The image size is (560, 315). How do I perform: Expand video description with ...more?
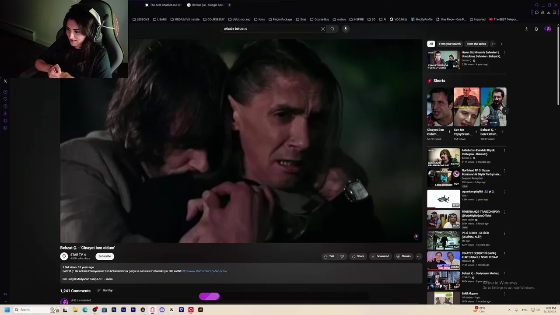(x=109, y=279)
